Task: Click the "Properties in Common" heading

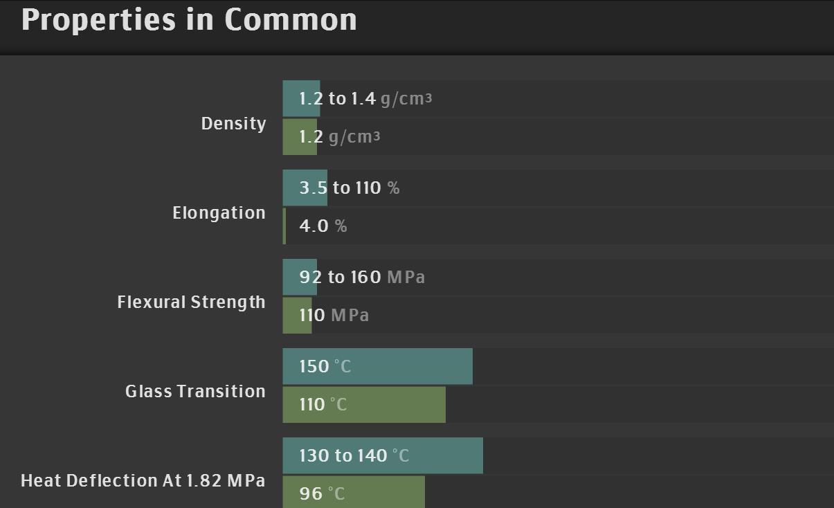Action: point(189,19)
